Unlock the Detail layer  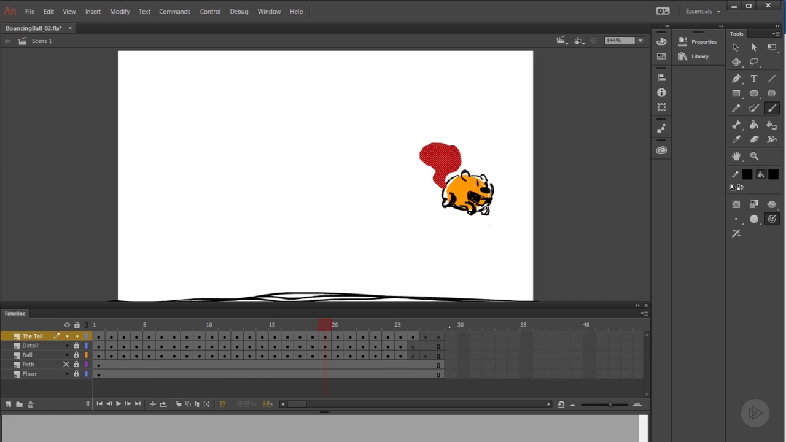pos(77,346)
